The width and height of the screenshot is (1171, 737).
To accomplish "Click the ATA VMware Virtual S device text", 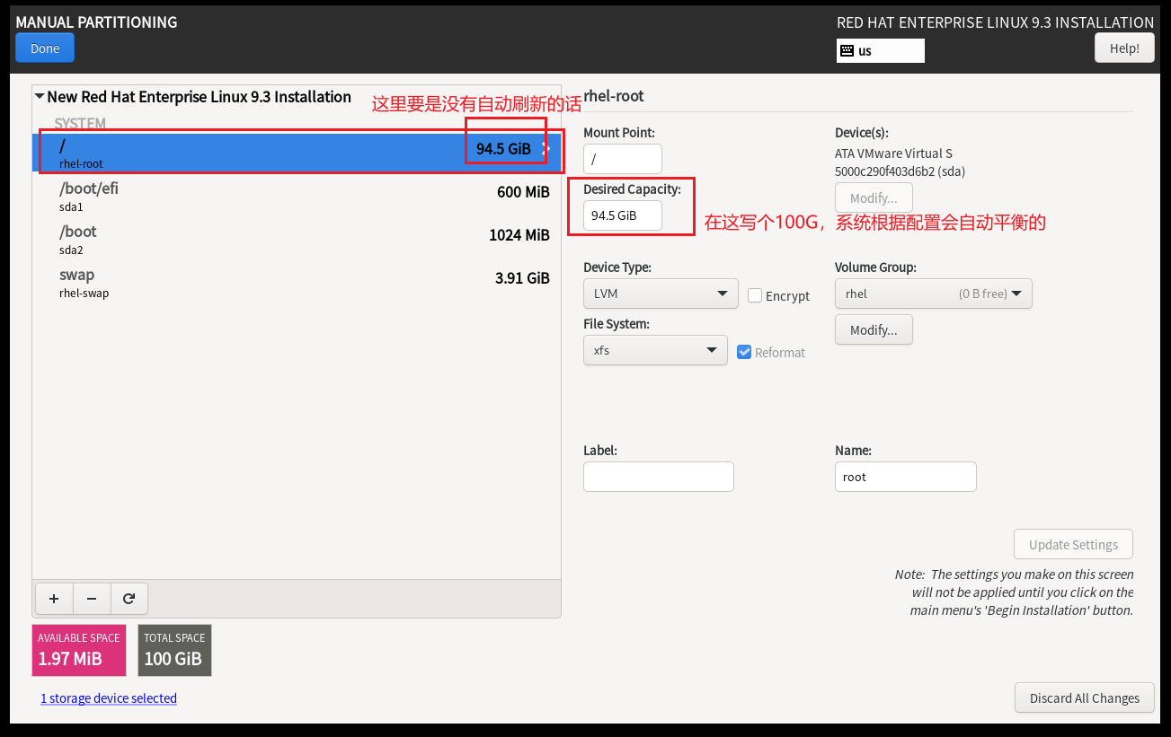I will [x=893, y=154].
